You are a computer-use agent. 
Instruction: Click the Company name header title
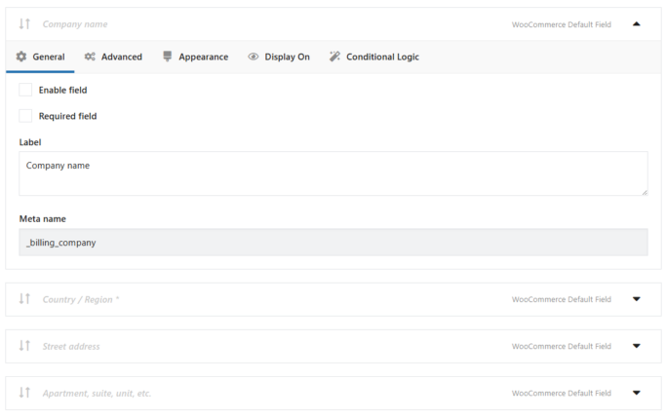pos(75,24)
